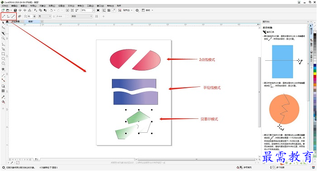Toggle show rulers in toolbar
The image size is (317, 171).
104,10
